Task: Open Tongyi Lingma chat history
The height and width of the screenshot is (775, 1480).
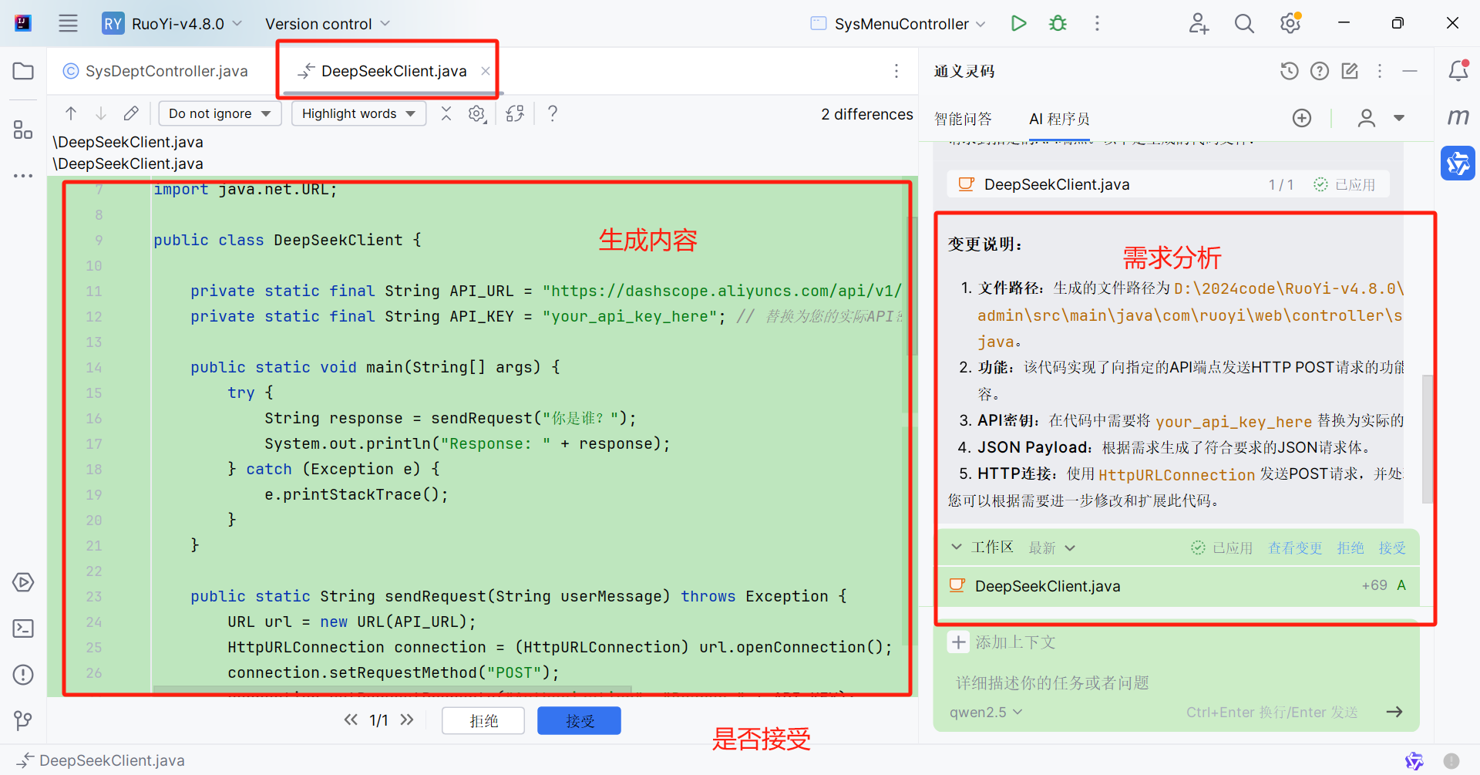Action: click(1290, 71)
